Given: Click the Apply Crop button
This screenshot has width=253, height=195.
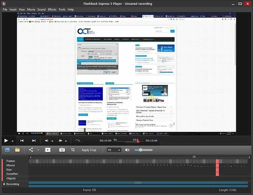Looking at the screenshot, I should pos(89,150).
